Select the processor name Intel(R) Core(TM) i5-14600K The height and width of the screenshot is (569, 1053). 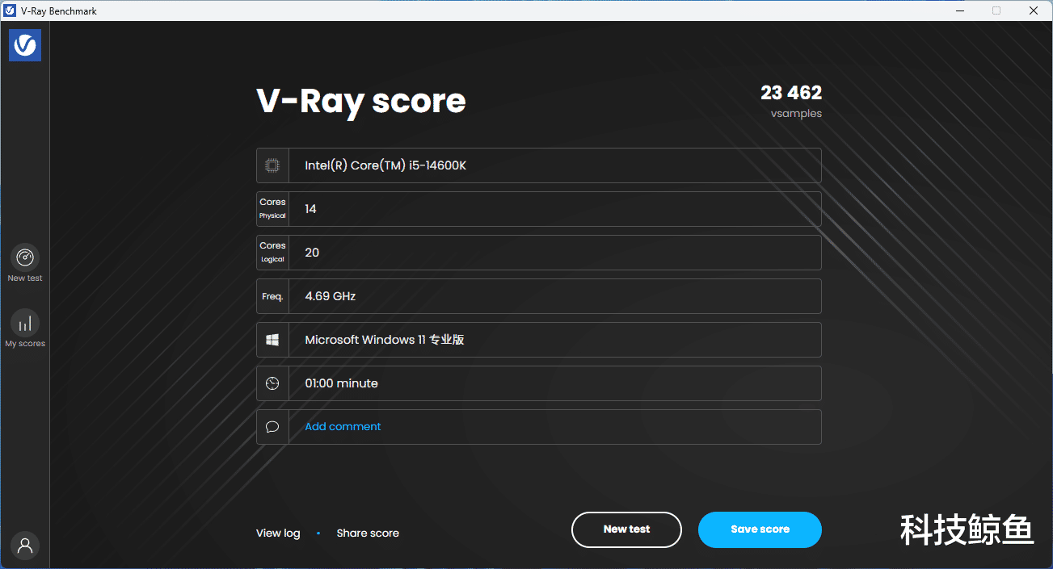click(x=385, y=165)
